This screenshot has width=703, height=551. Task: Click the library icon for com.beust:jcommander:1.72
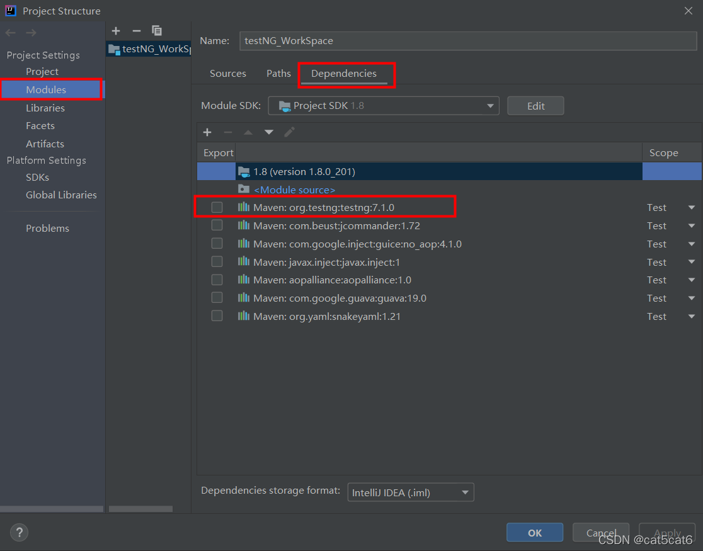(x=243, y=225)
